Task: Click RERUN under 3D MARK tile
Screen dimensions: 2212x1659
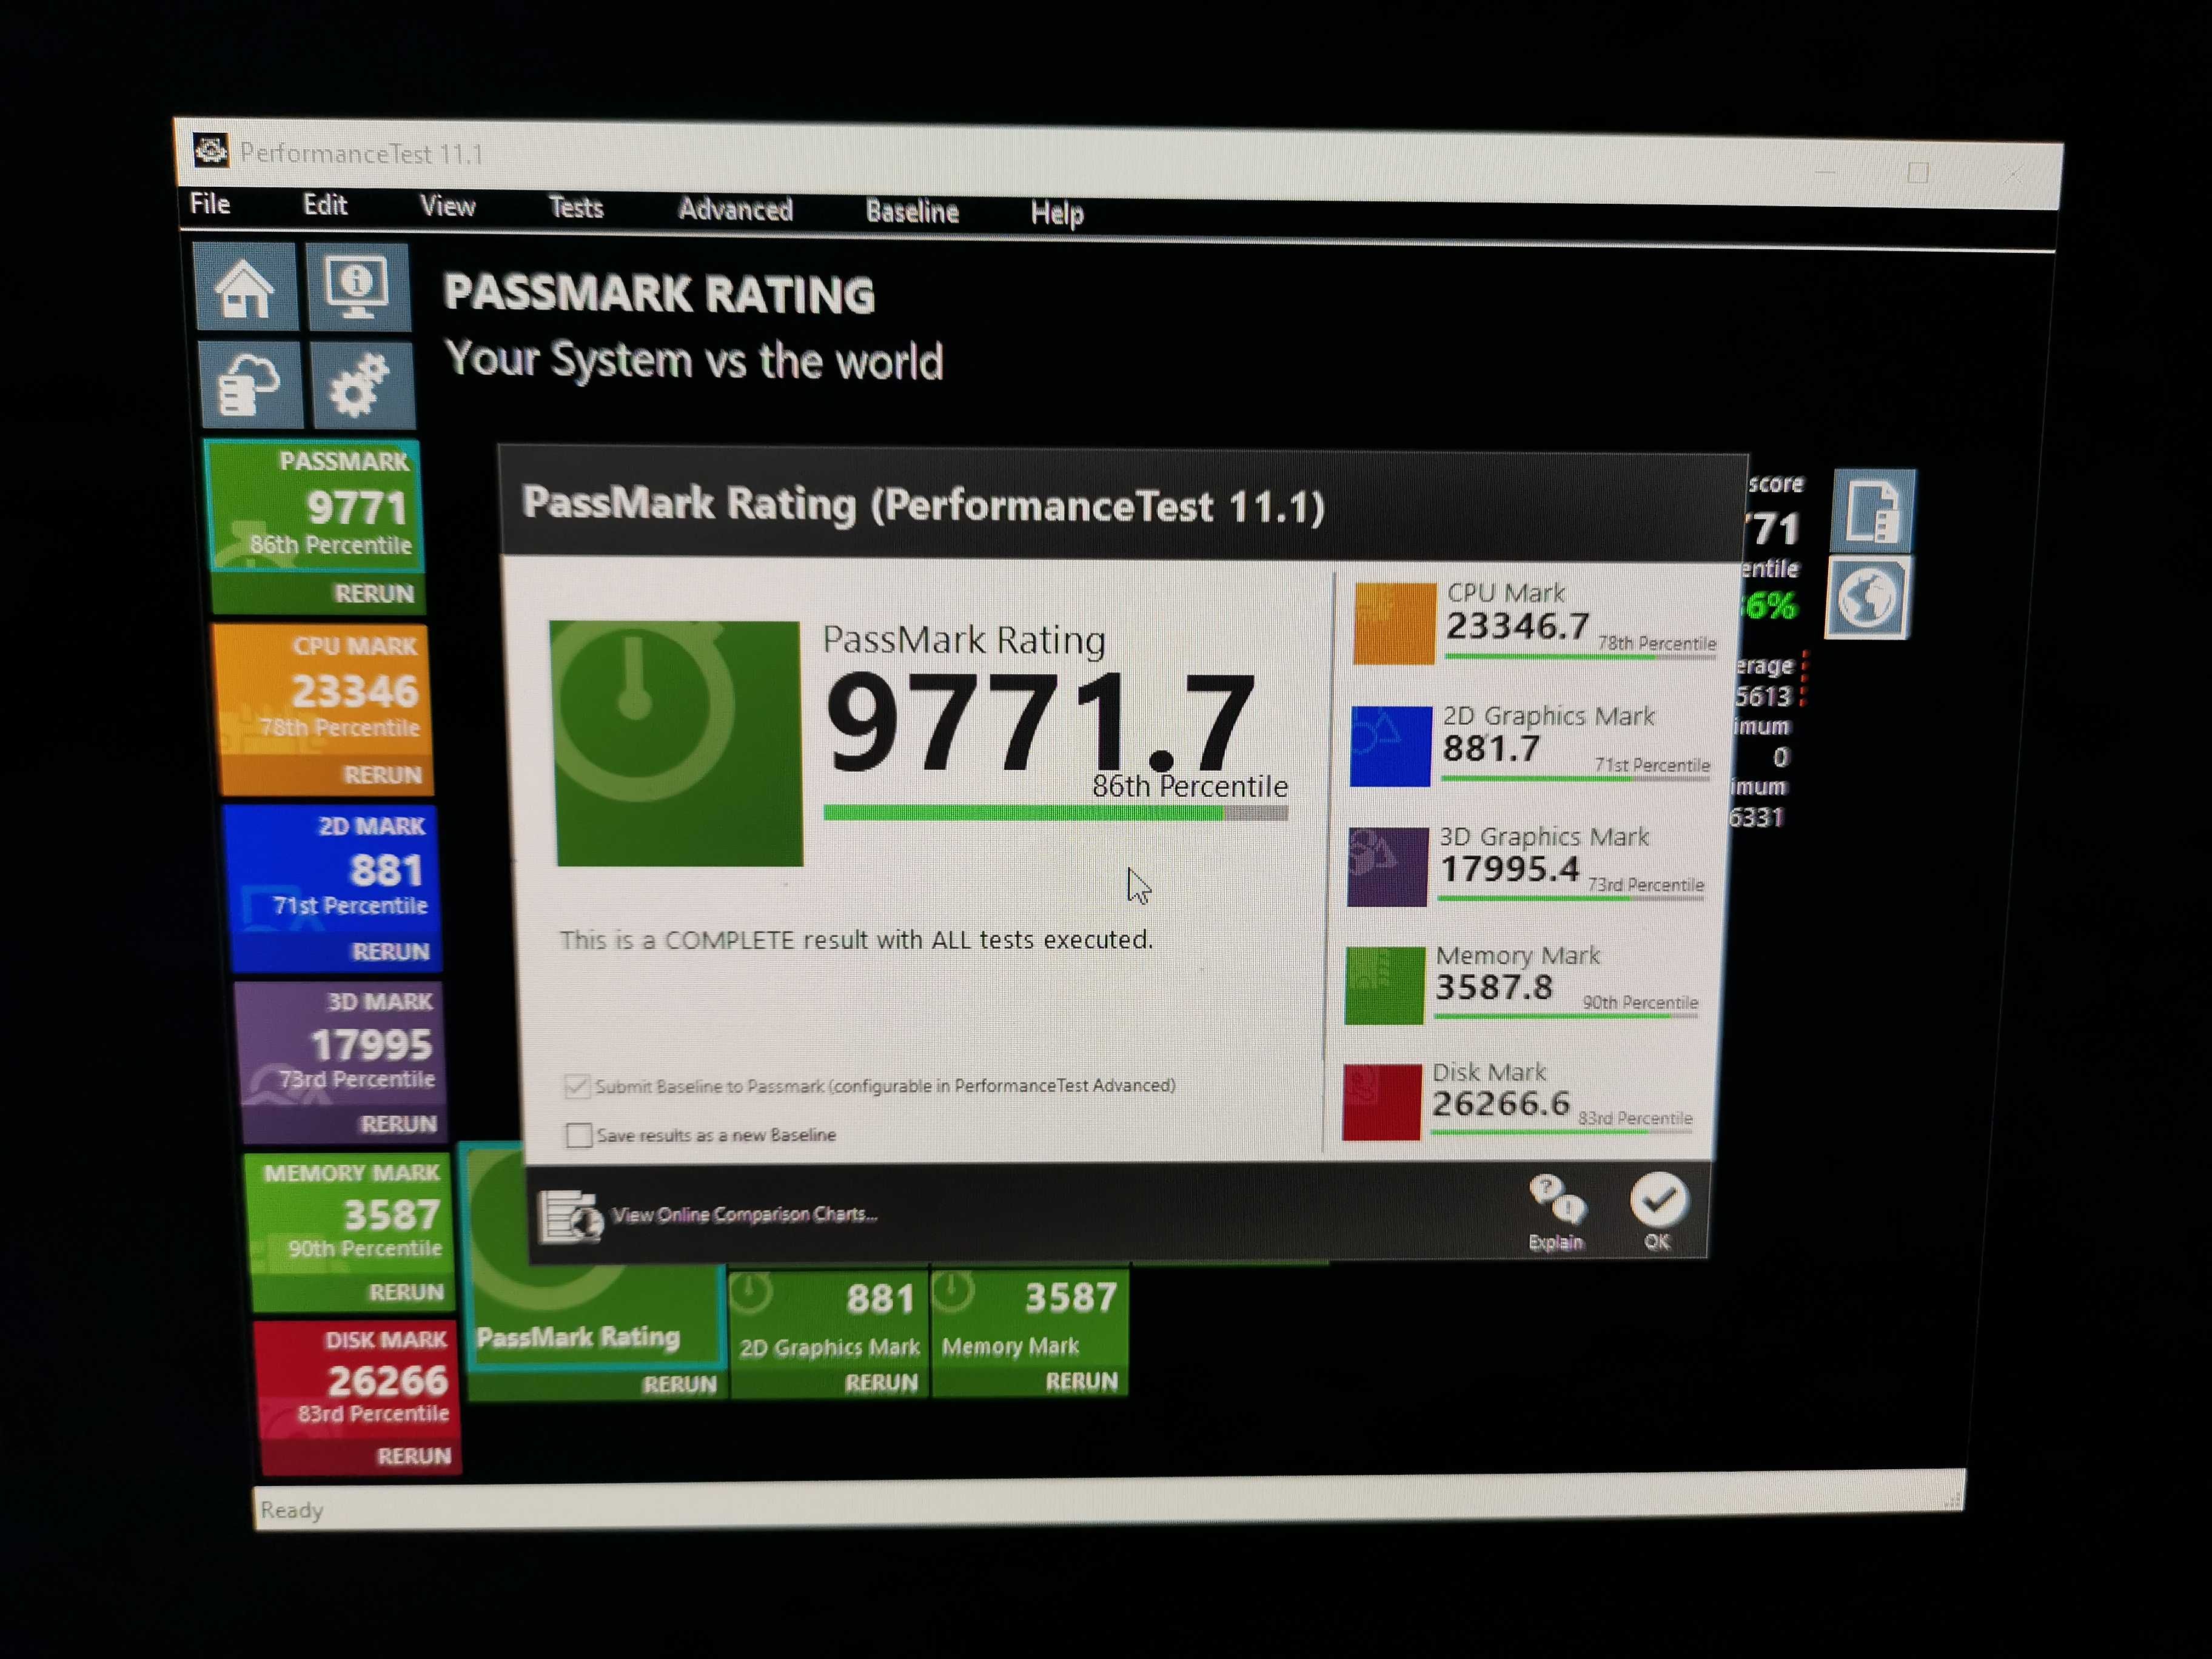Action: pos(398,1124)
